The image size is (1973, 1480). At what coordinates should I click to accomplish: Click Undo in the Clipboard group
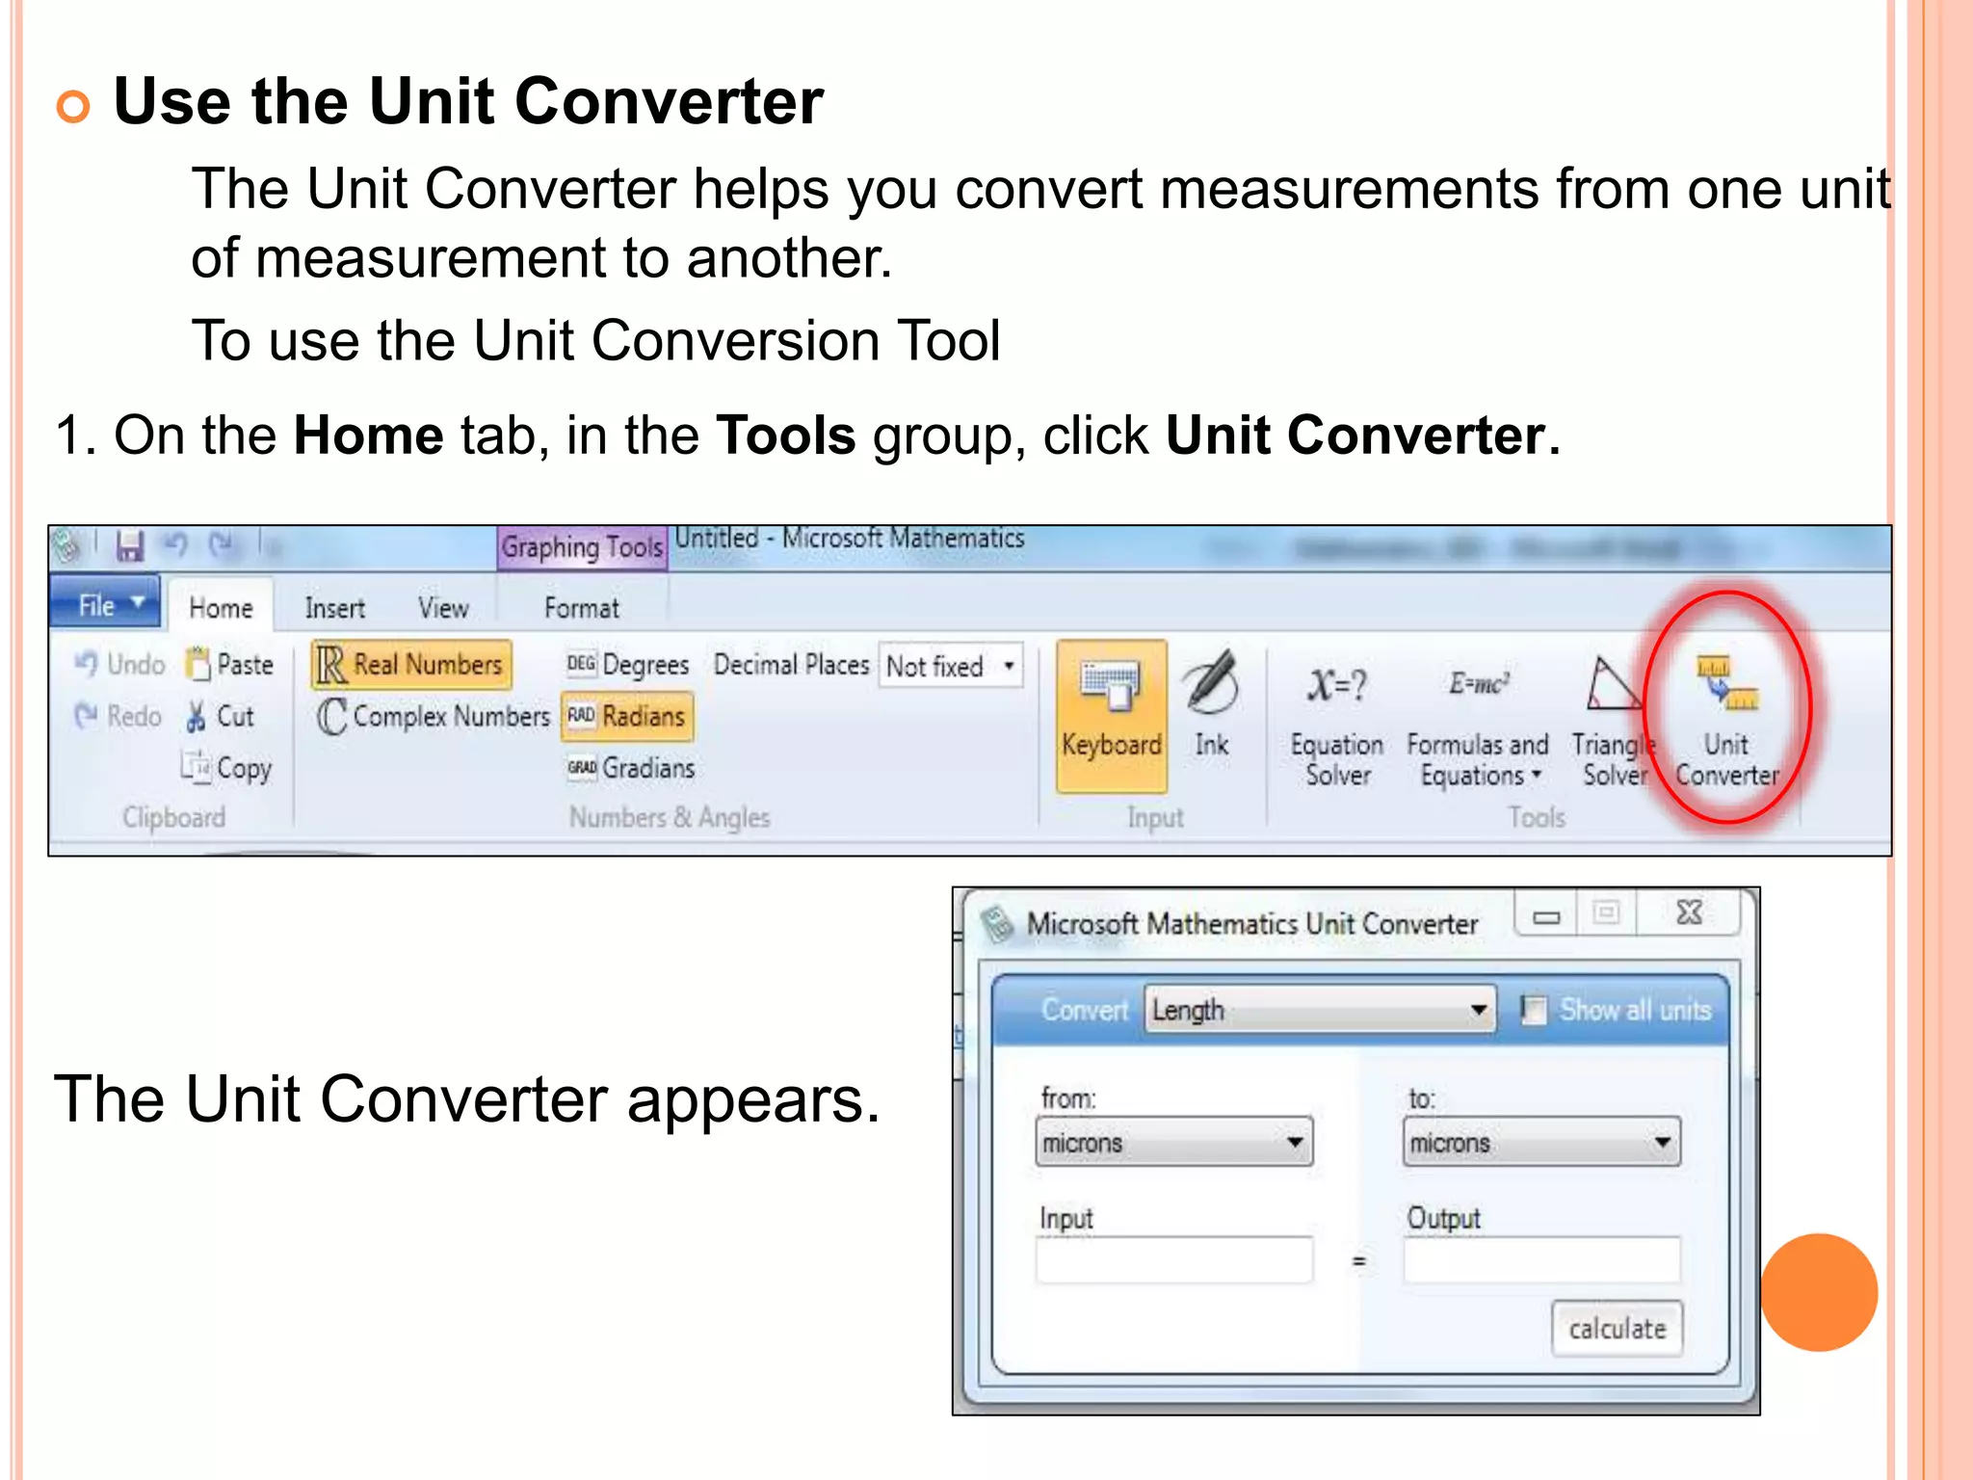(120, 664)
